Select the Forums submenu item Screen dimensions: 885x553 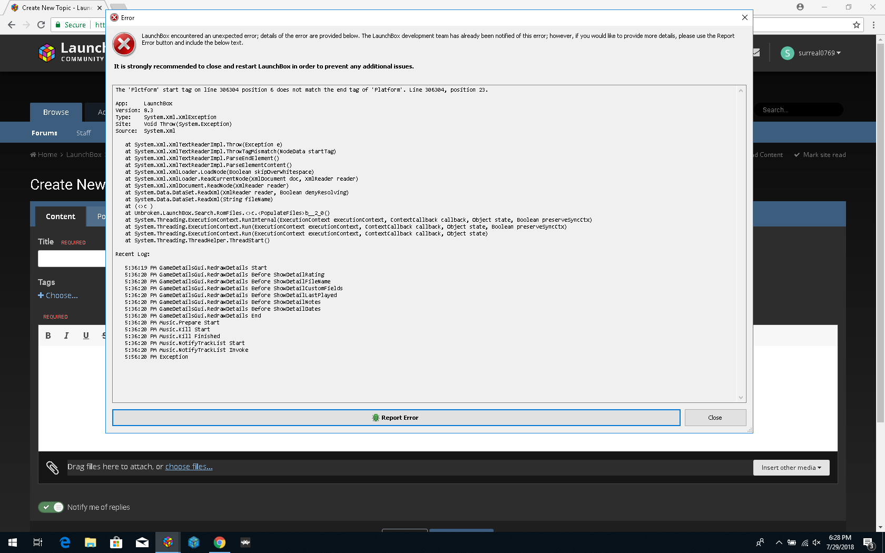(44, 133)
